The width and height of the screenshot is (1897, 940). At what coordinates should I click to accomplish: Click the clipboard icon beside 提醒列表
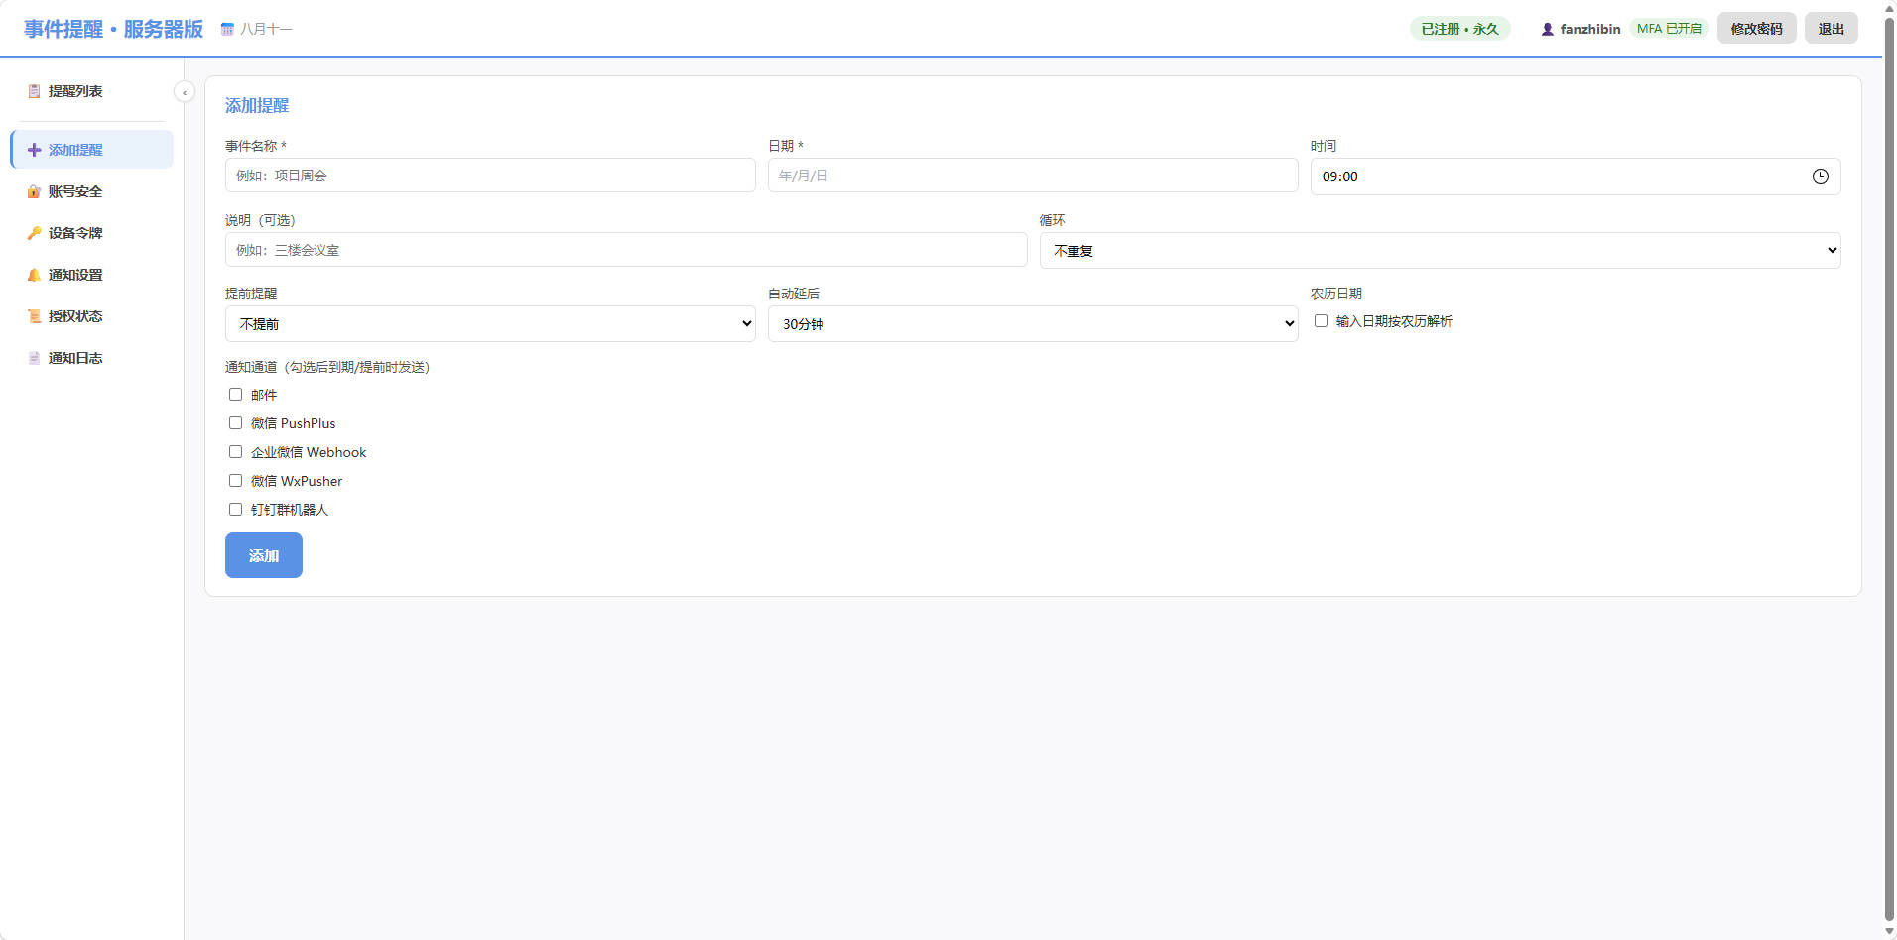(x=34, y=91)
